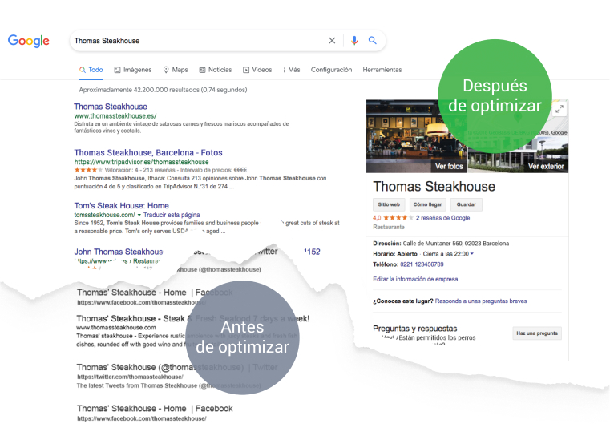Expand the tomssteakhouse.com dropdown arrow

tap(139, 216)
